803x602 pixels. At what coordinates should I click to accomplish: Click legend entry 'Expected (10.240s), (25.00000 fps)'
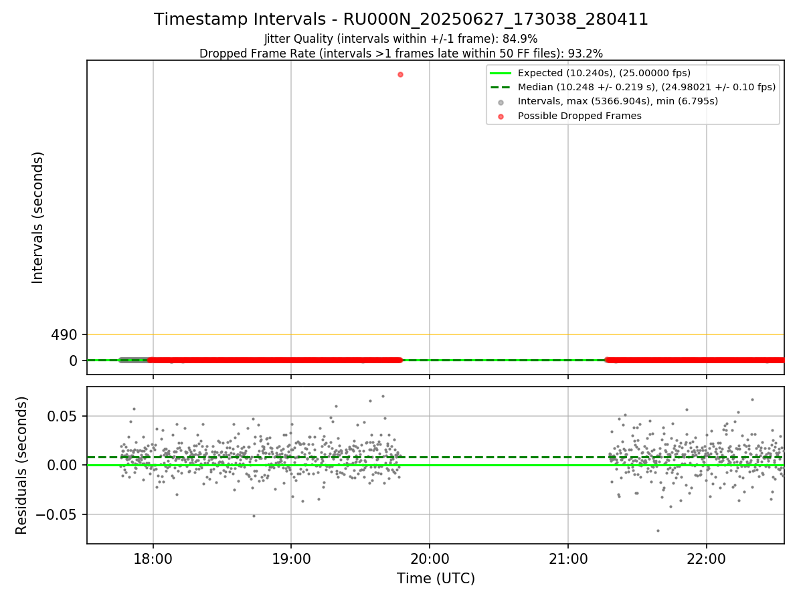coord(604,73)
